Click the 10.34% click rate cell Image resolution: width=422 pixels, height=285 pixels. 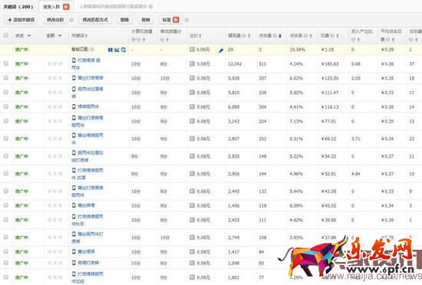[298, 50]
